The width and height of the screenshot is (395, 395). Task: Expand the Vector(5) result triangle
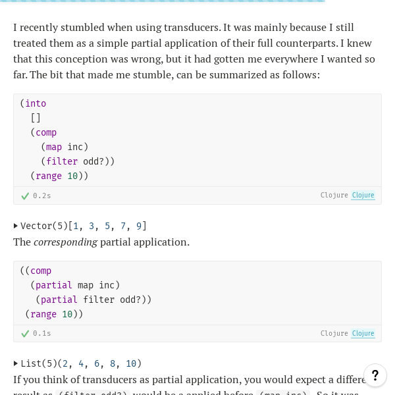coord(16,226)
